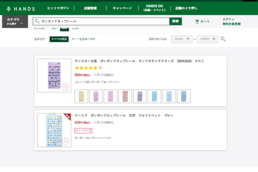Select the first yellow variant thumbnail

(81, 96)
